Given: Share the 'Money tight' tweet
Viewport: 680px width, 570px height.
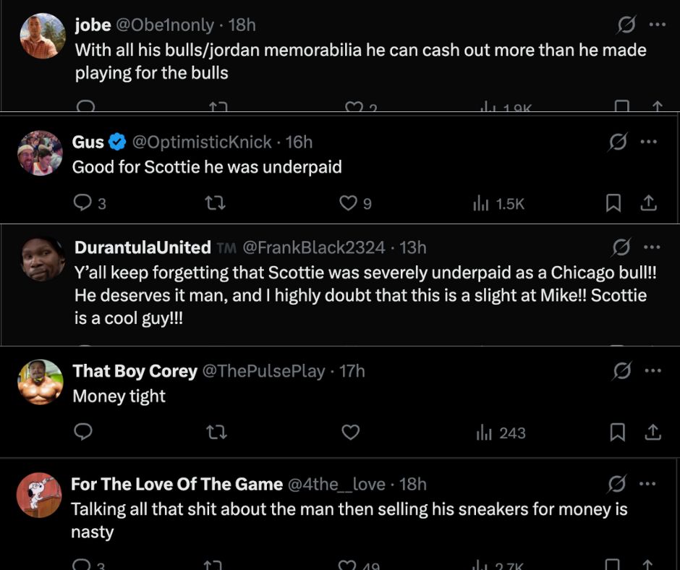Looking at the screenshot, I should tap(653, 432).
